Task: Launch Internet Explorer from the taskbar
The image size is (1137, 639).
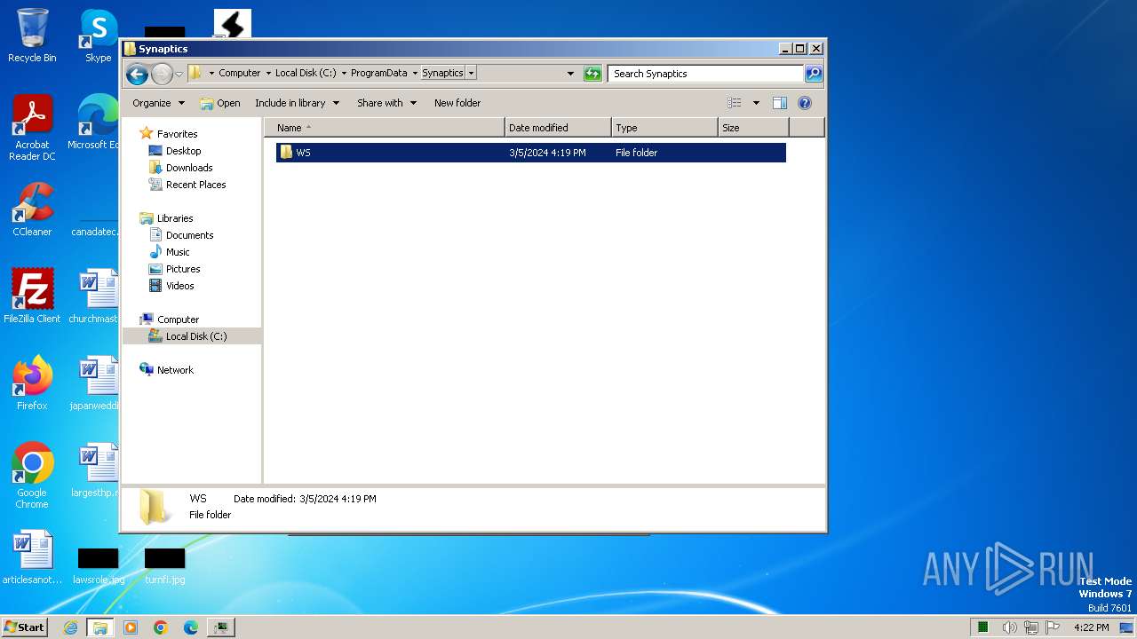Action: click(70, 627)
